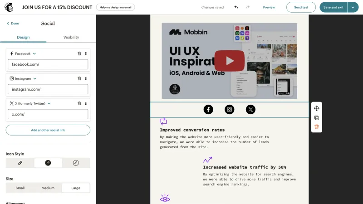363x204 pixels.
Task: Focus the x.com/ URL field
Action: 48,114
